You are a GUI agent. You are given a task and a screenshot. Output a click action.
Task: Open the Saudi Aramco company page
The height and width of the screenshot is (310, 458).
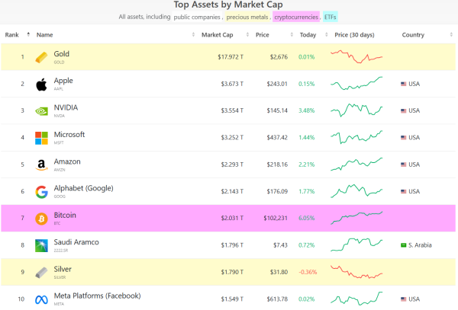[76, 242]
